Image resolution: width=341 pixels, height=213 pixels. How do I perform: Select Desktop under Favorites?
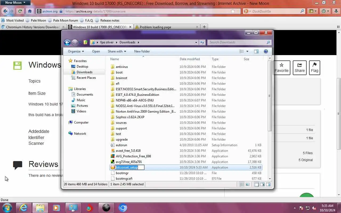[82, 67]
